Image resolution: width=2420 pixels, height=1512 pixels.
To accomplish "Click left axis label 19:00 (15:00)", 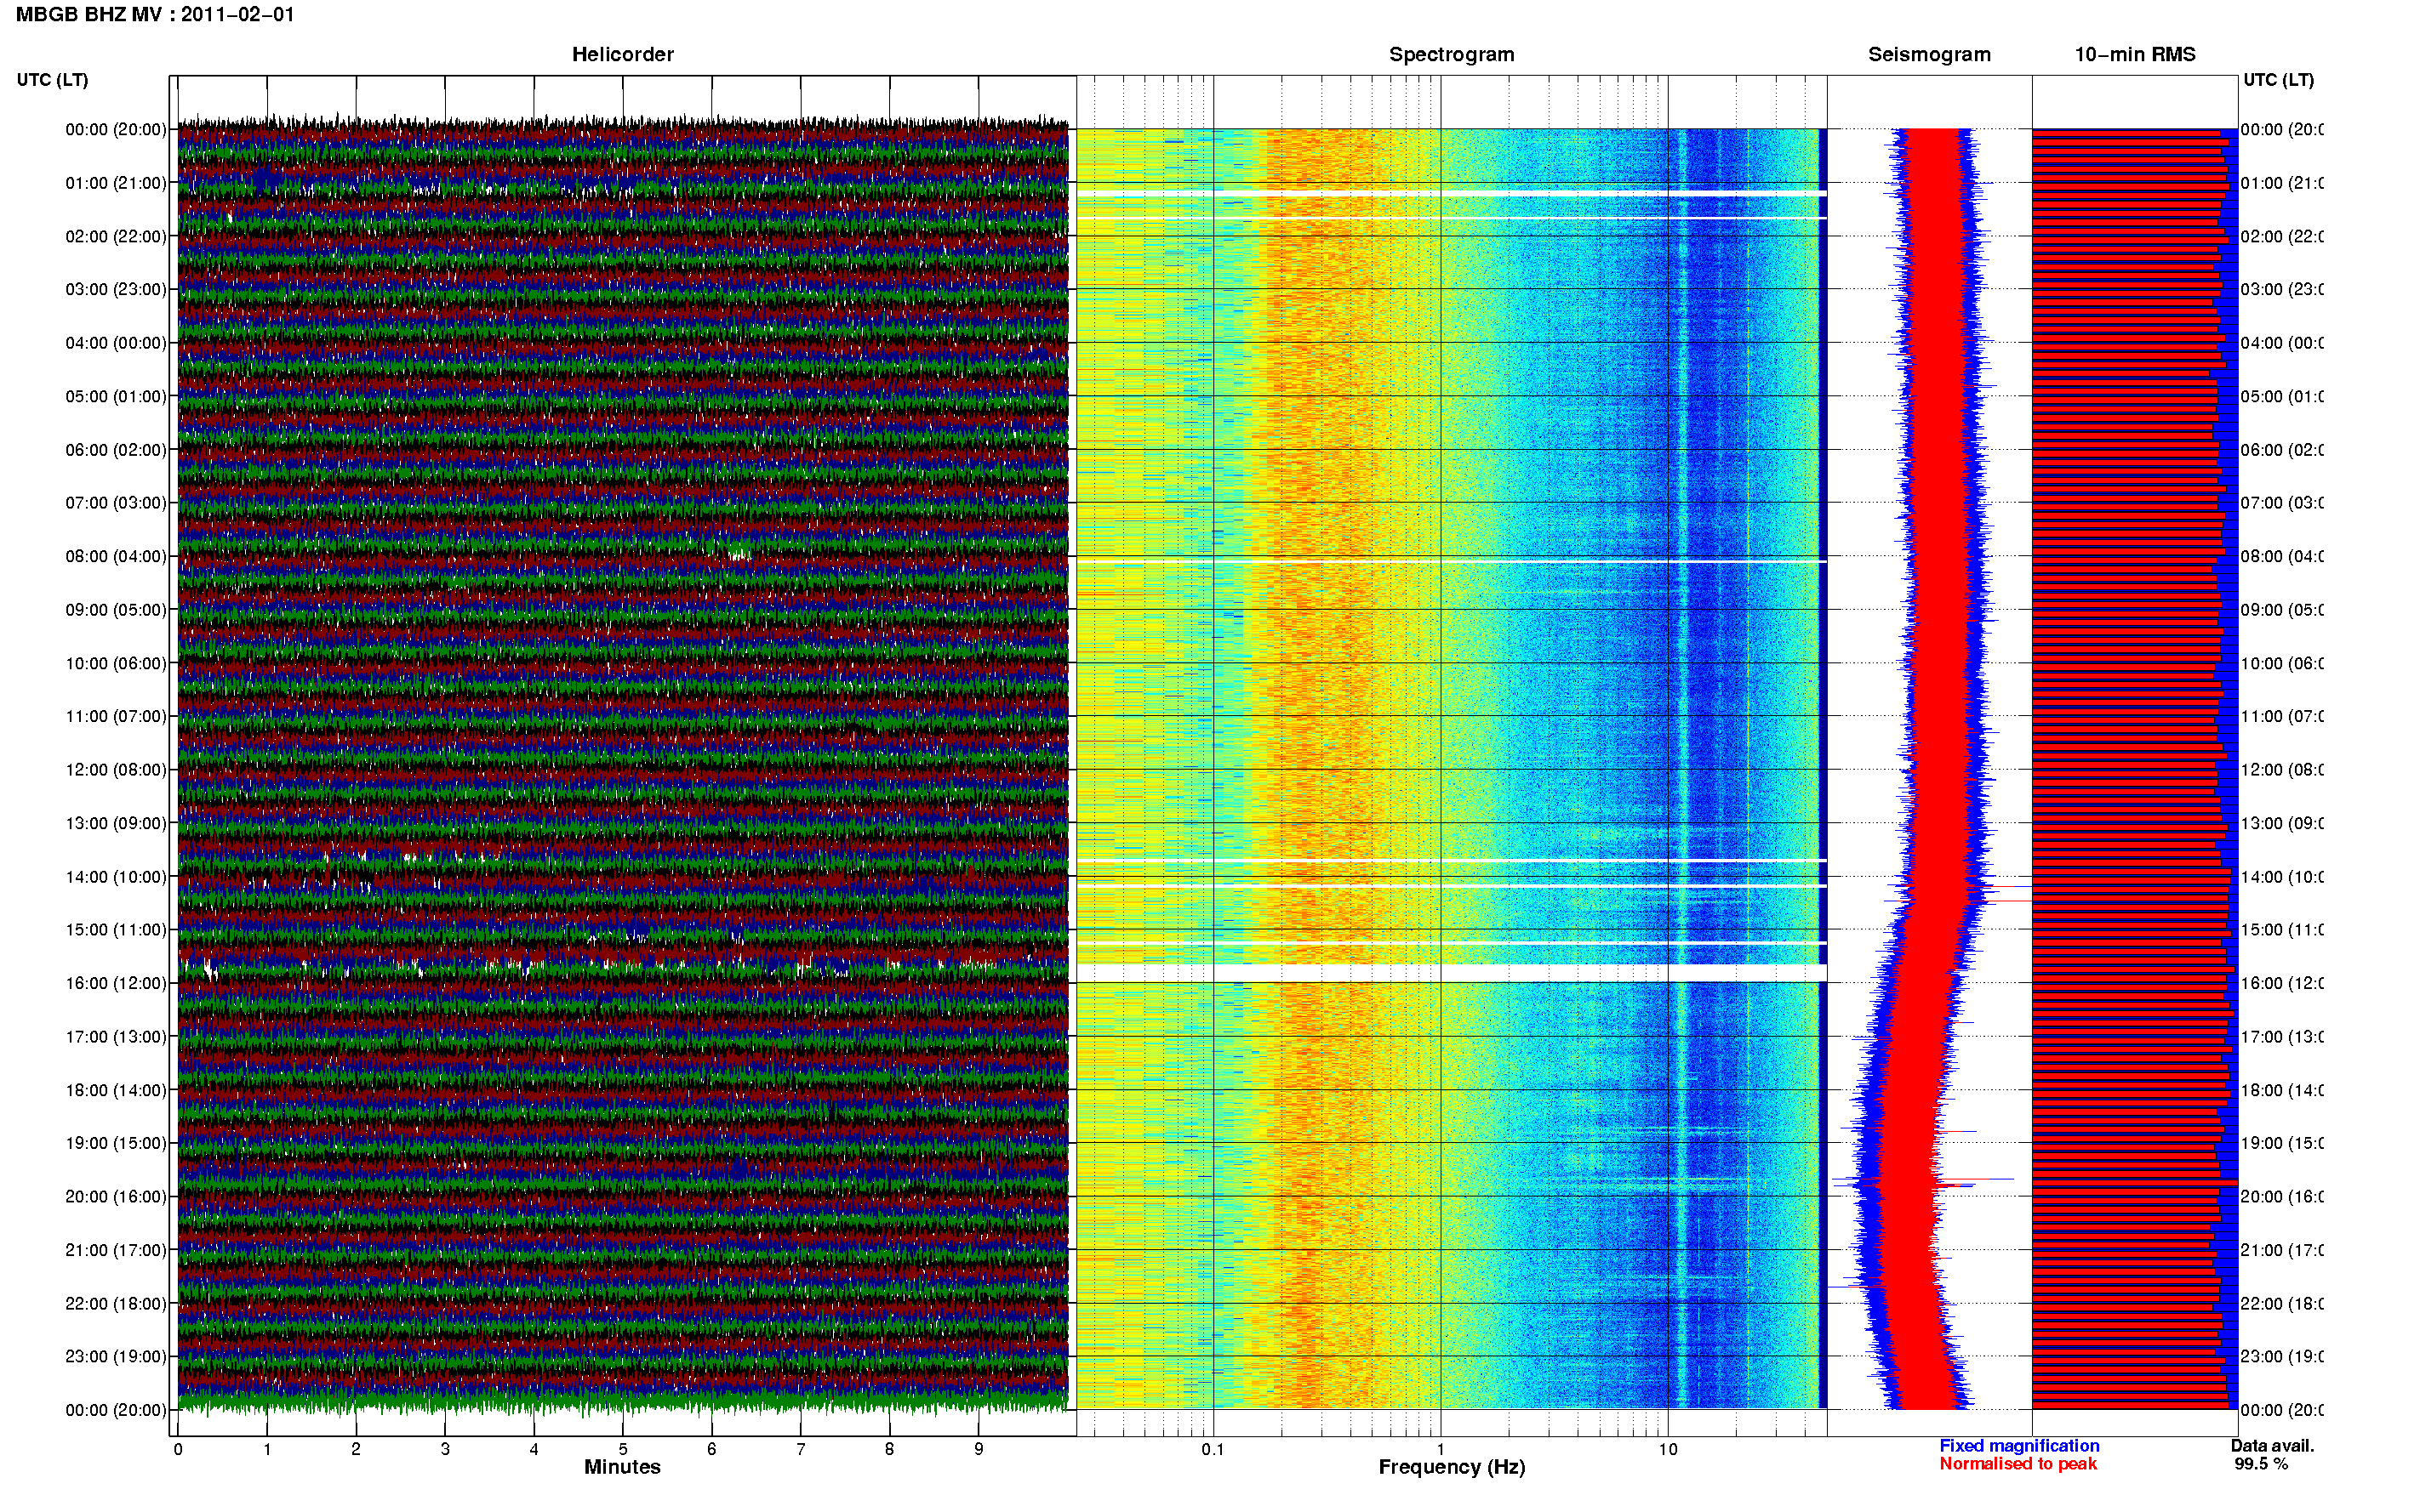I will (x=116, y=1143).
